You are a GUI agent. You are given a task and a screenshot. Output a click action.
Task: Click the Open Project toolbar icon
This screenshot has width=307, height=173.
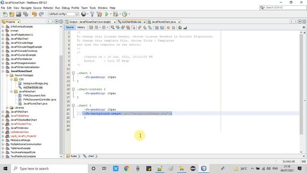(19, 14)
